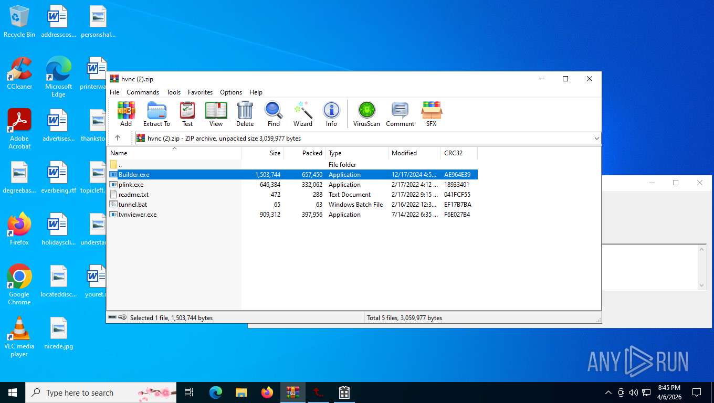Select readme.txt in the file list
Image resolution: width=714 pixels, height=403 pixels.
coord(292,195)
